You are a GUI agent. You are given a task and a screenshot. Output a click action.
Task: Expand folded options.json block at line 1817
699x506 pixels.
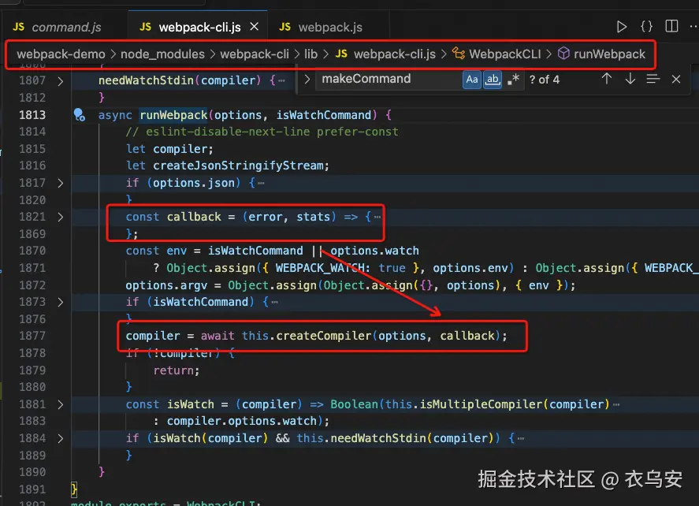tap(61, 183)
